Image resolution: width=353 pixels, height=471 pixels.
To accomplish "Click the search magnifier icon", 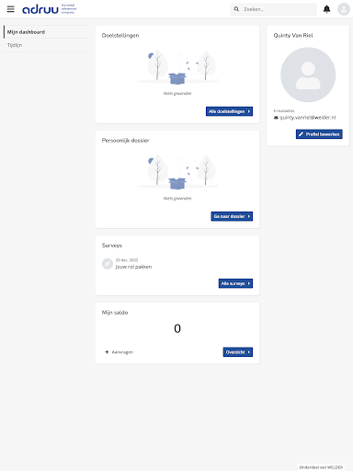I will click(x=236, y=9).
